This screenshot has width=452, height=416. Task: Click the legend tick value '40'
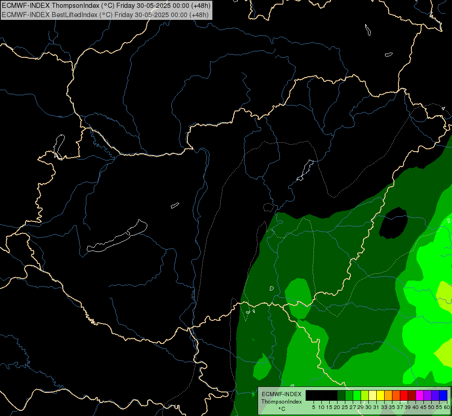(x=416, y=407)
